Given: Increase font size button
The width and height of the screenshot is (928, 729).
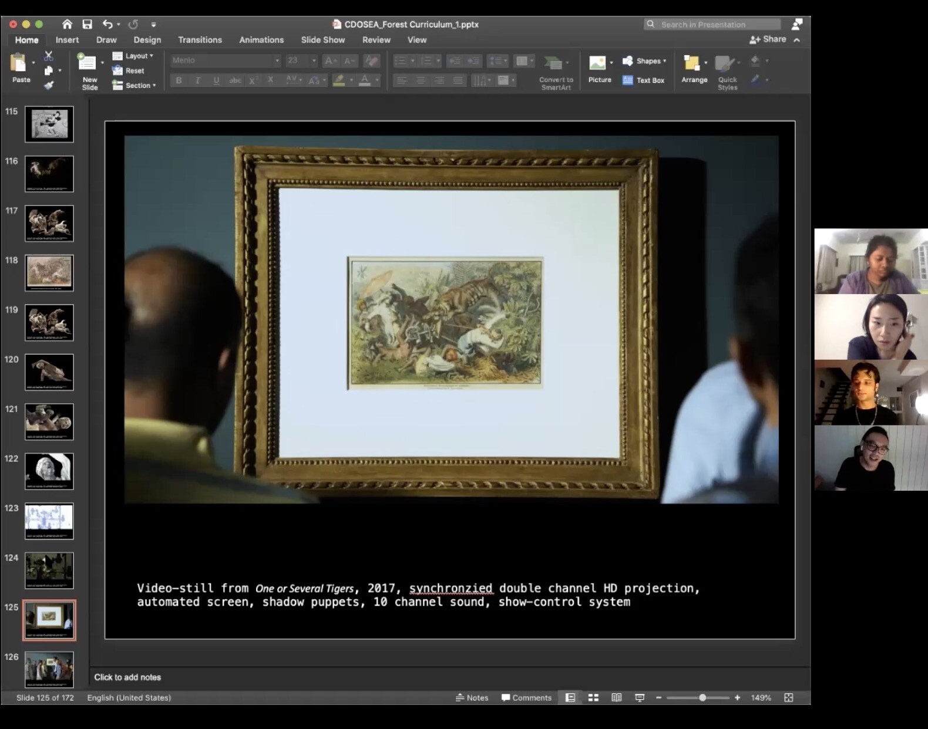Looking at the screenshot, I should tap(331, 60).
